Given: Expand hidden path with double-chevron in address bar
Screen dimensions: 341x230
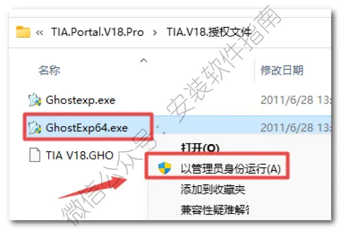Looking at the screenshot, I should pyautogui.click(x=39, y=33).
